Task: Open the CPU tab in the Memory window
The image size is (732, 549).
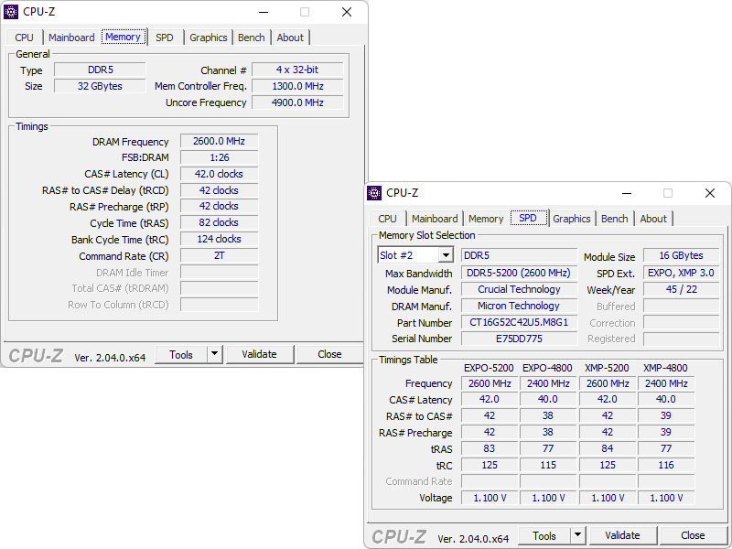Action: pyautogui.click(x=25, y=38)
